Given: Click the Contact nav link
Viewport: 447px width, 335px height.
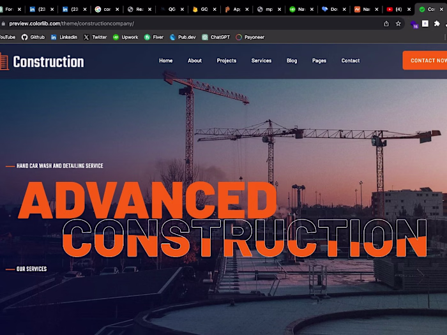Looking at the screenshot, I should click(x=351, y=61).
